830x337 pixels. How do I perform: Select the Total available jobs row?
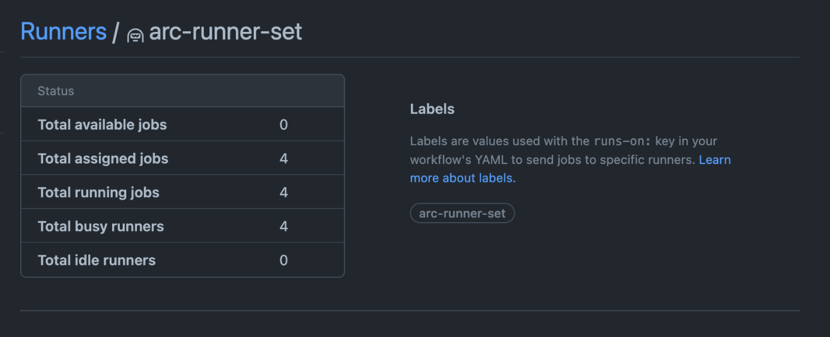[x=183, y=124]
